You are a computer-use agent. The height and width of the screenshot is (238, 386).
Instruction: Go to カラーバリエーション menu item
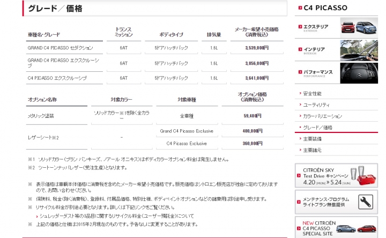(323, 116)
